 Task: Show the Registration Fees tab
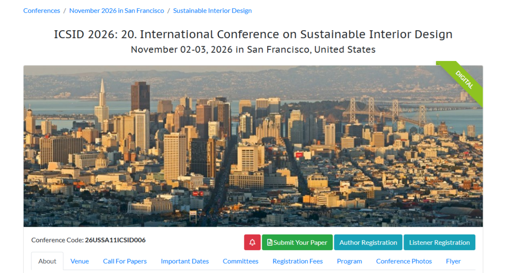[298, 261]
